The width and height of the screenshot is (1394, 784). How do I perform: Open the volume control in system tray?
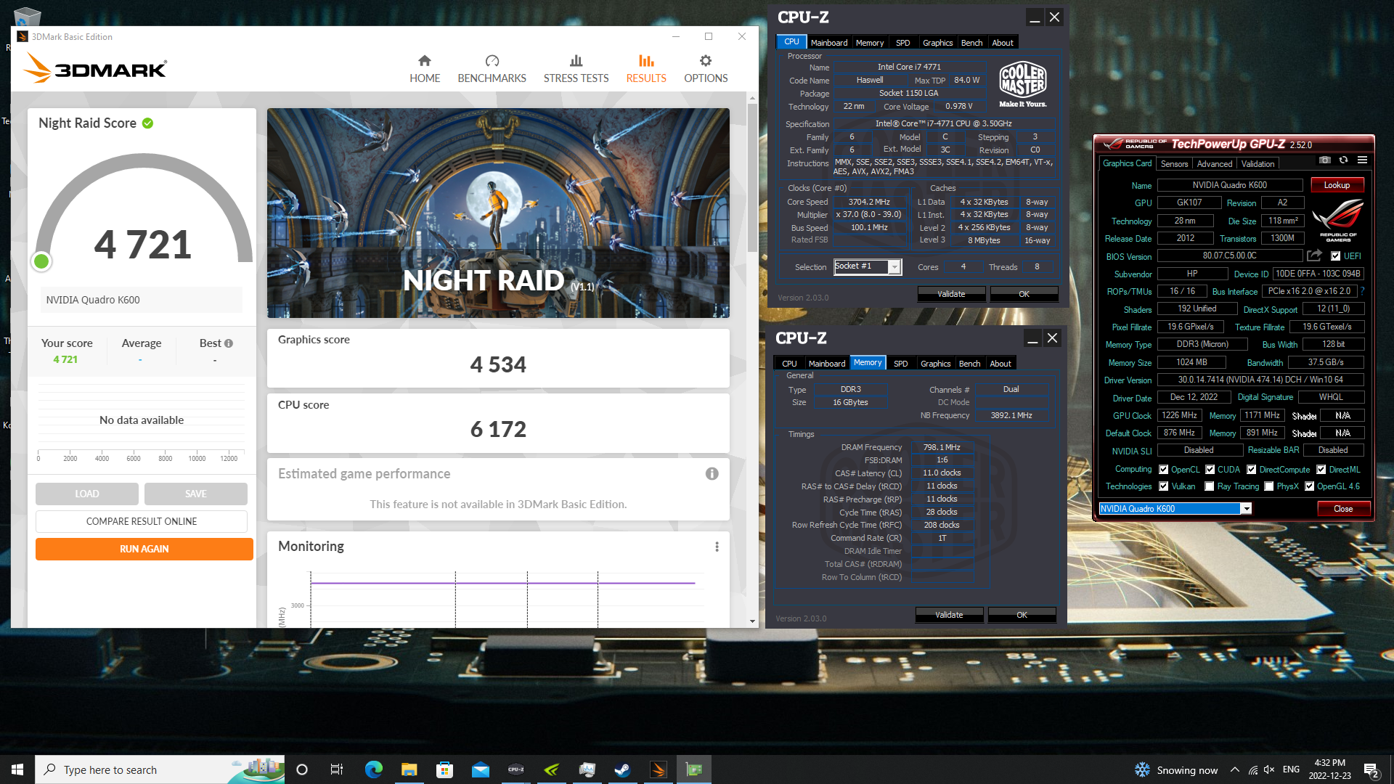pos(1269,769)
